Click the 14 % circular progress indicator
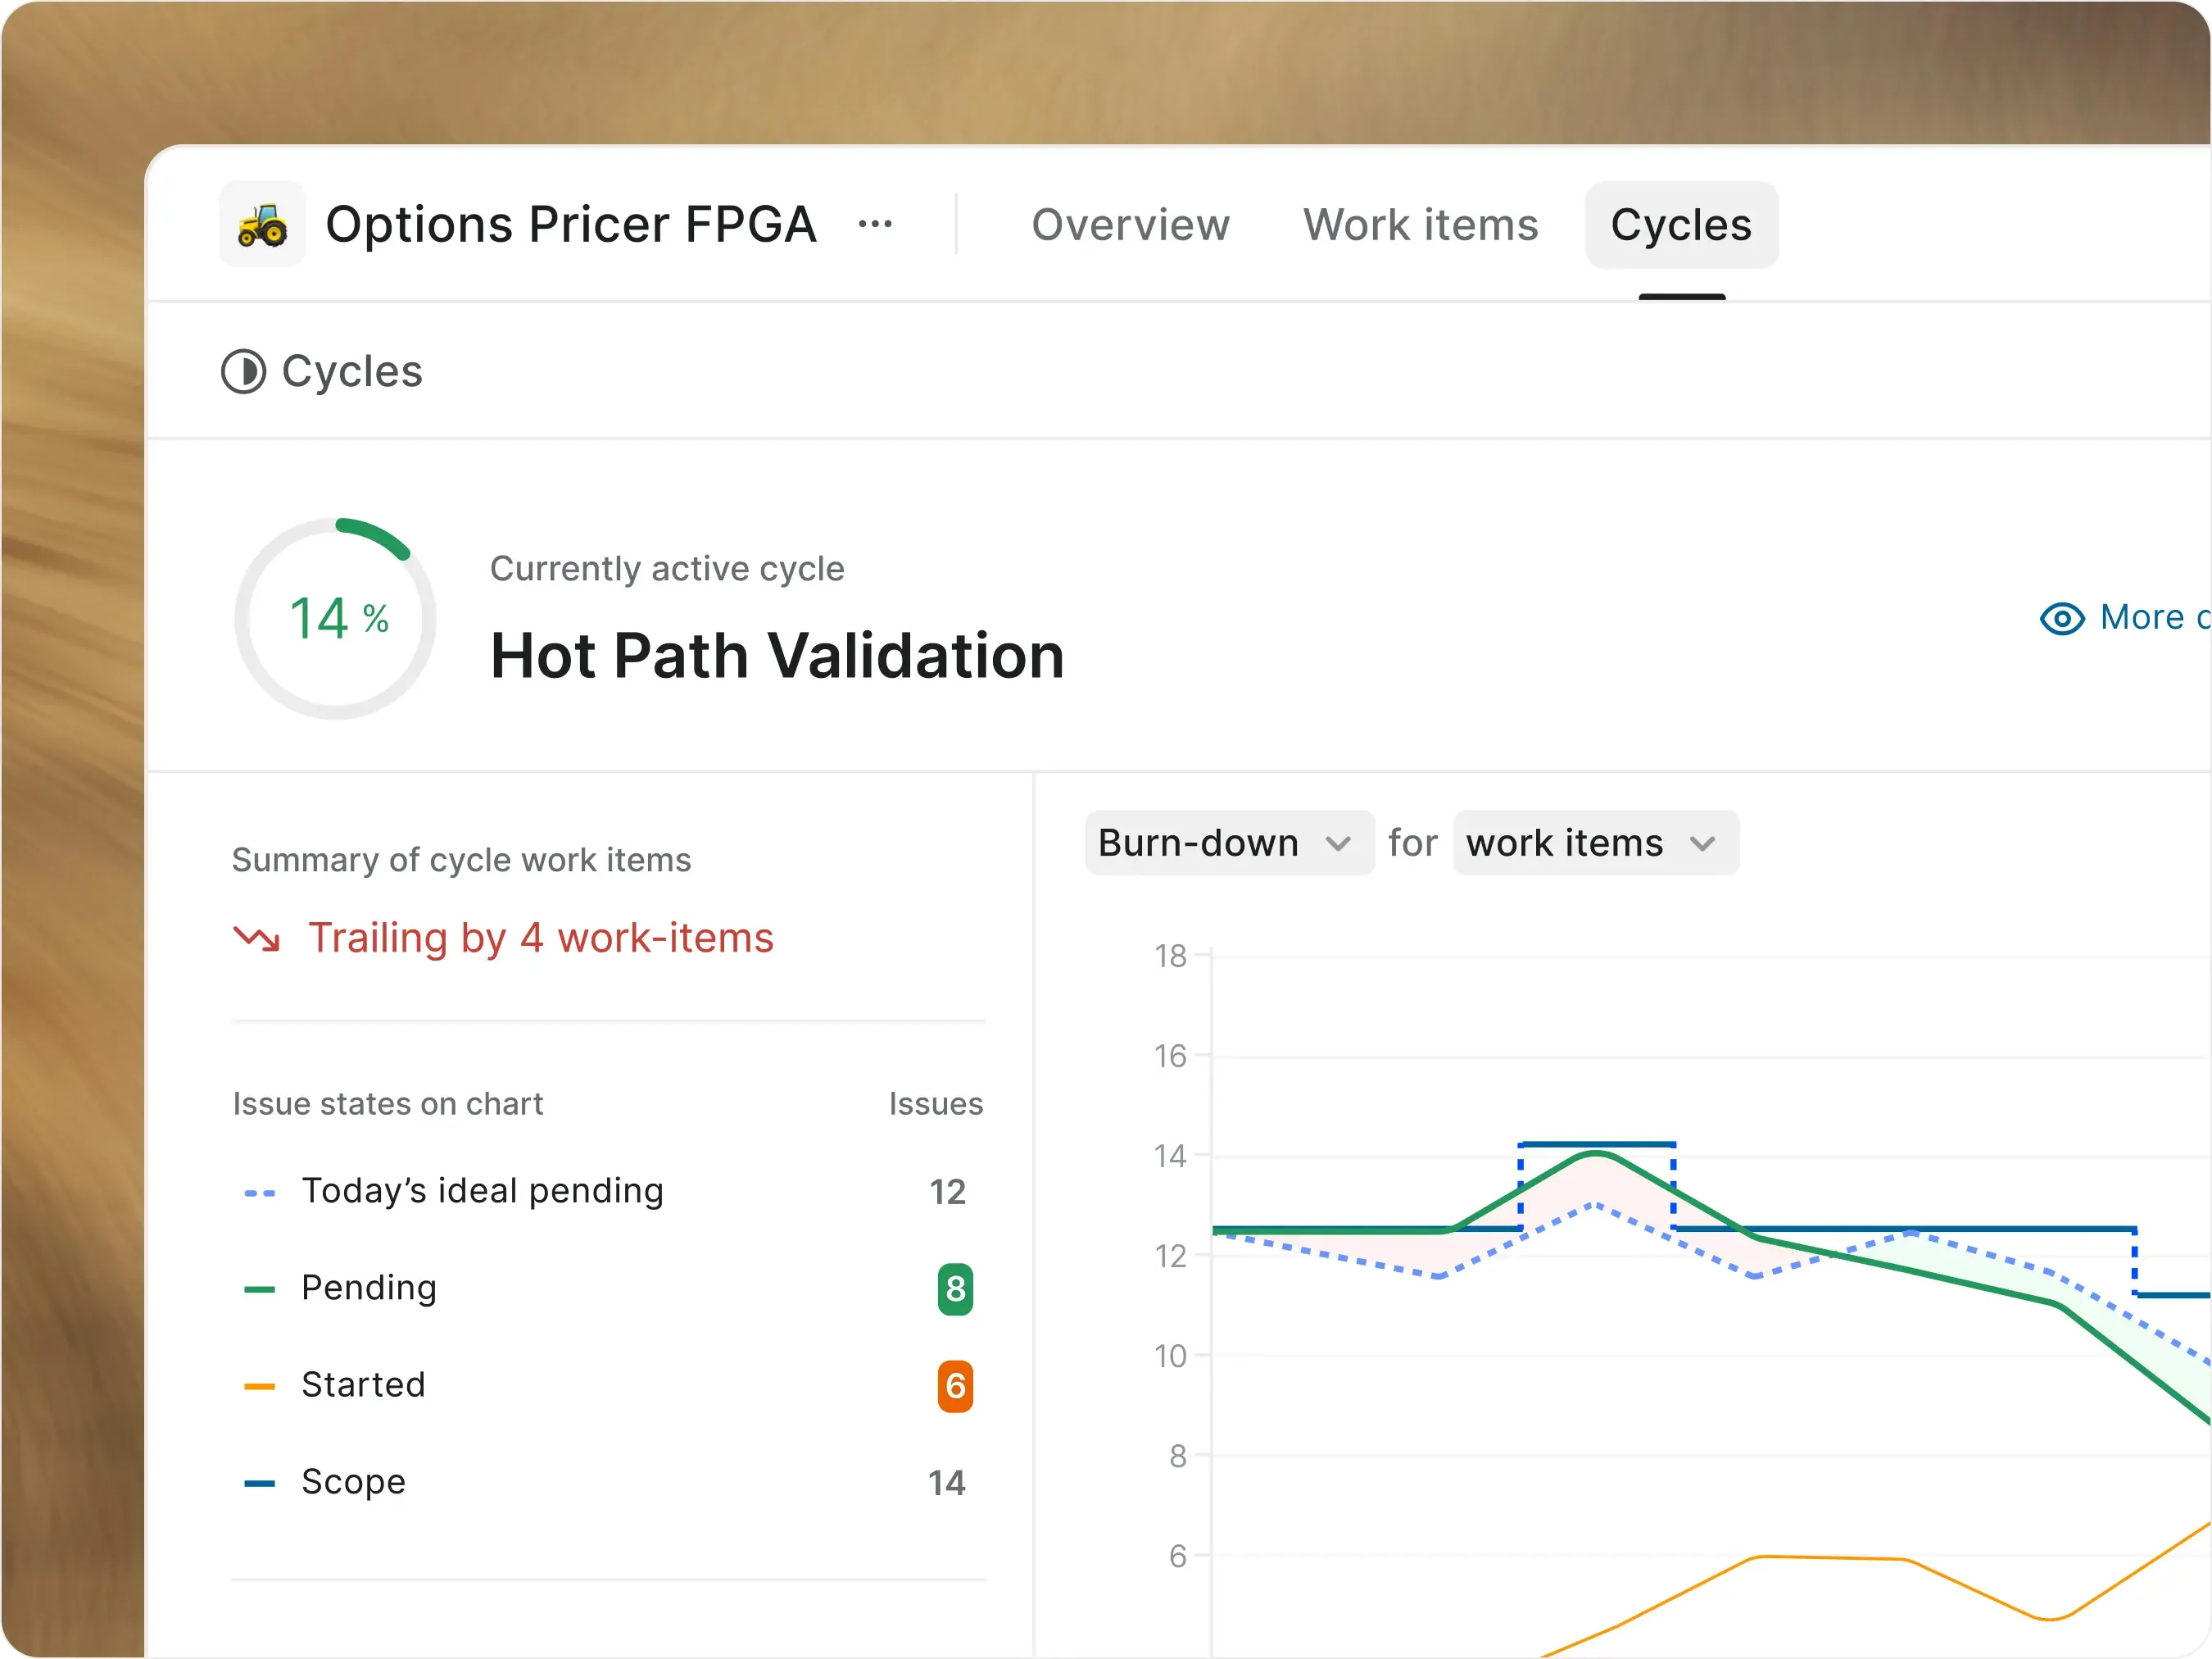Screen dimensions: 2212x1659 tap(336, 617)
